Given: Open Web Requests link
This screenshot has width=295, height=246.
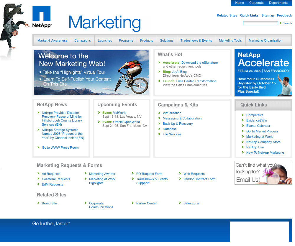Looking at the screenshot, I should (x=194, y=174).
